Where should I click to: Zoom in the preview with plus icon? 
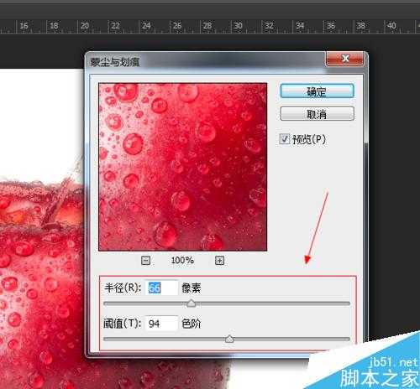point(219,261)
